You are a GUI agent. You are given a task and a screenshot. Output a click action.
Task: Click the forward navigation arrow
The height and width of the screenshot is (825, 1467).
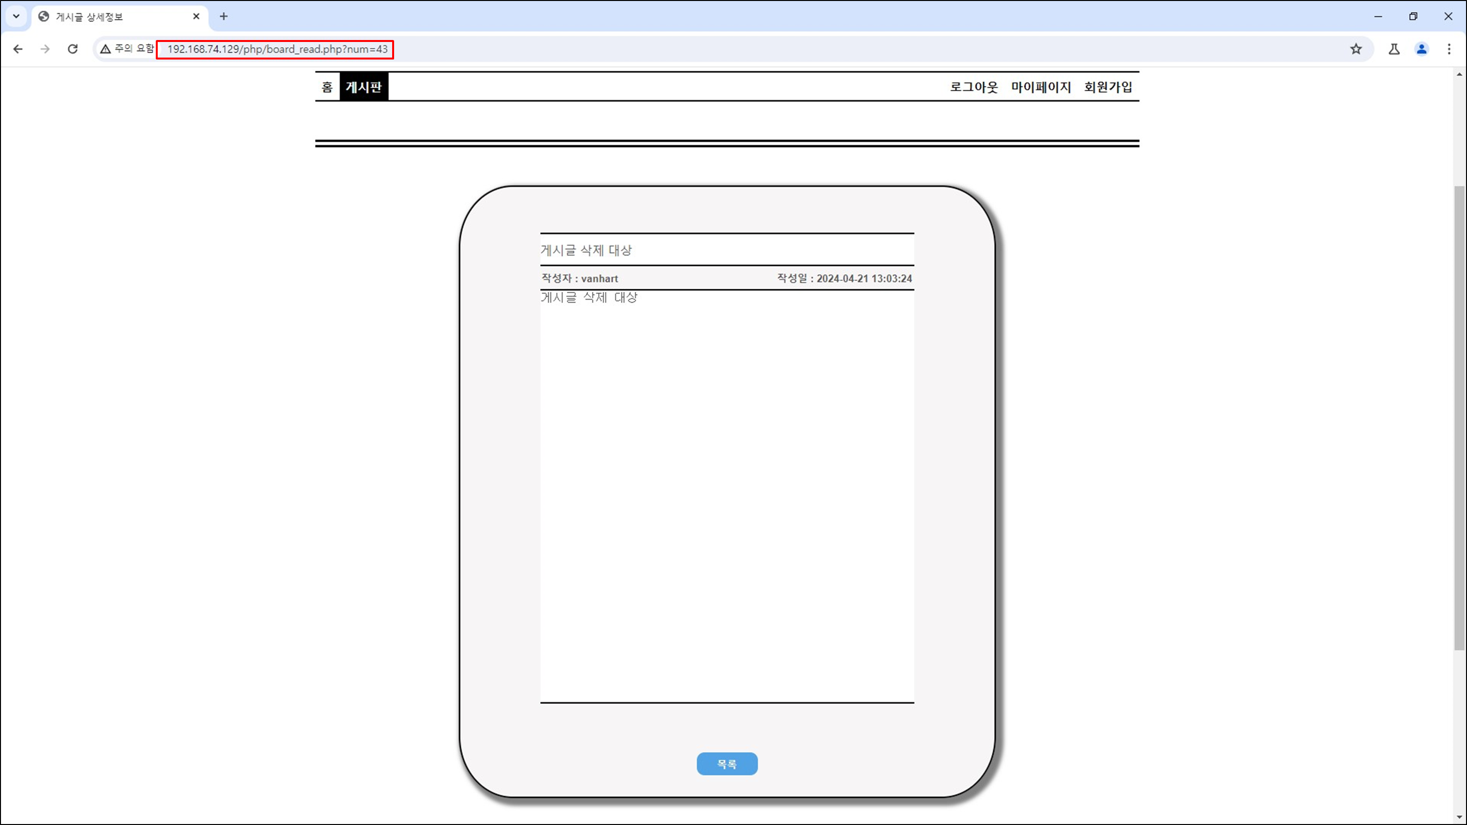click(45, 49)
